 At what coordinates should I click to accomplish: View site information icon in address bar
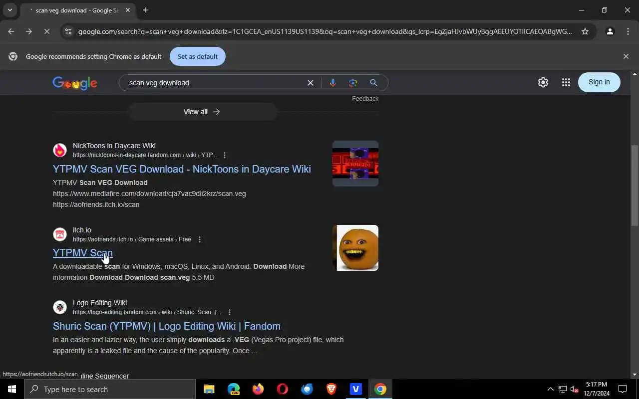coord(68,31)
